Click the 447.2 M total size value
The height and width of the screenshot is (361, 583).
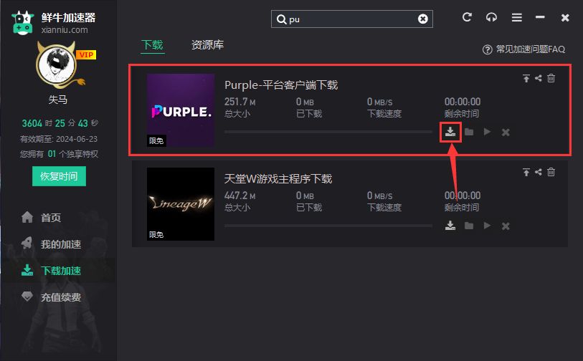[240, 196]
